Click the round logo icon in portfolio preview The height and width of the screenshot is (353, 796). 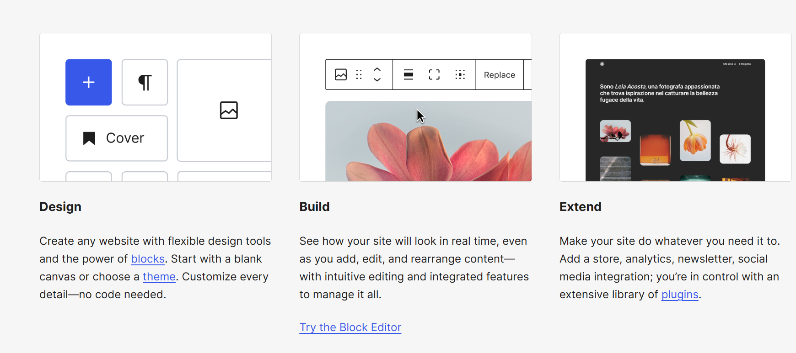(602, 64)
